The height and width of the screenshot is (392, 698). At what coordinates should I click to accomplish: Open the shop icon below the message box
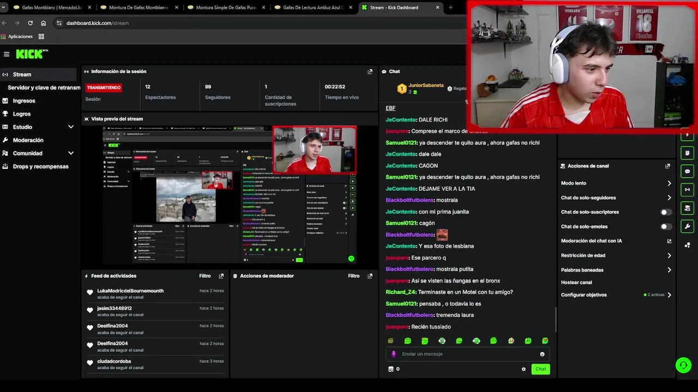click(390, 369)
